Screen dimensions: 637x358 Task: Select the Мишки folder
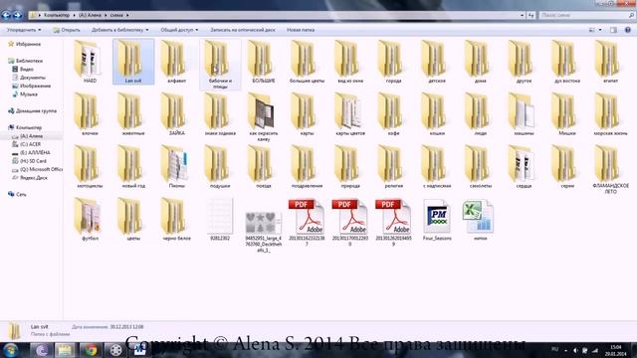[x=567, y=114]
